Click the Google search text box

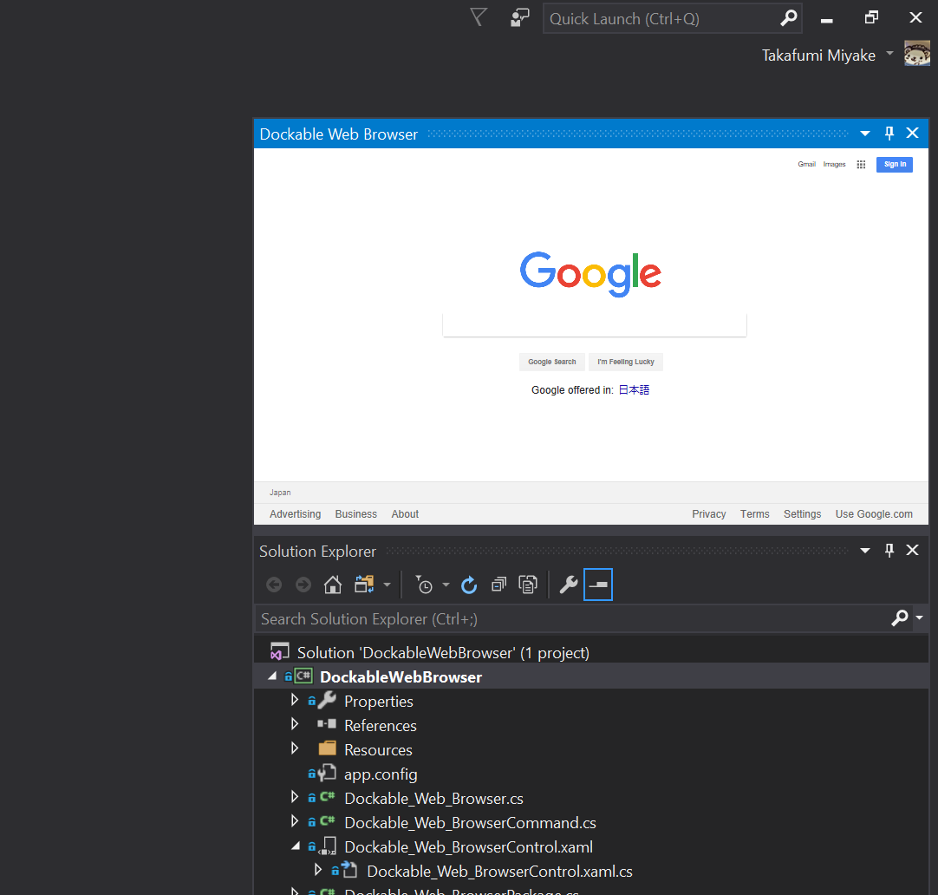click(594, 325)
